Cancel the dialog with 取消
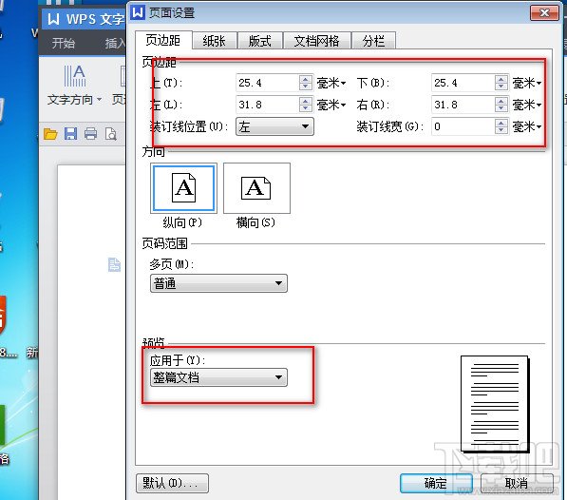 [517, 483]
